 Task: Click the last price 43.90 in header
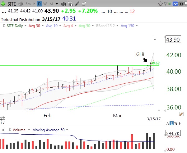tap(52, 11)
